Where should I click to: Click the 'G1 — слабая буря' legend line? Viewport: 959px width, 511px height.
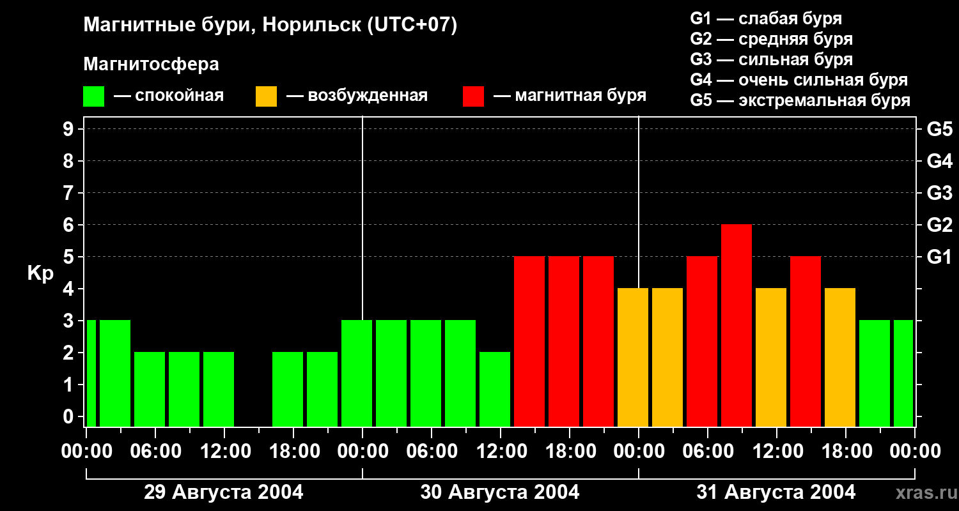(x=766, y=19)
